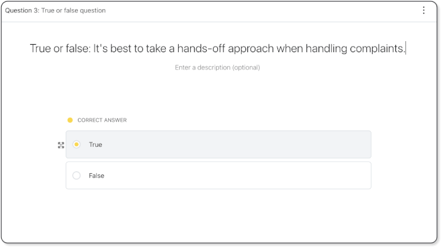
Task: Focus the optional description field
Action: [217, 68]
